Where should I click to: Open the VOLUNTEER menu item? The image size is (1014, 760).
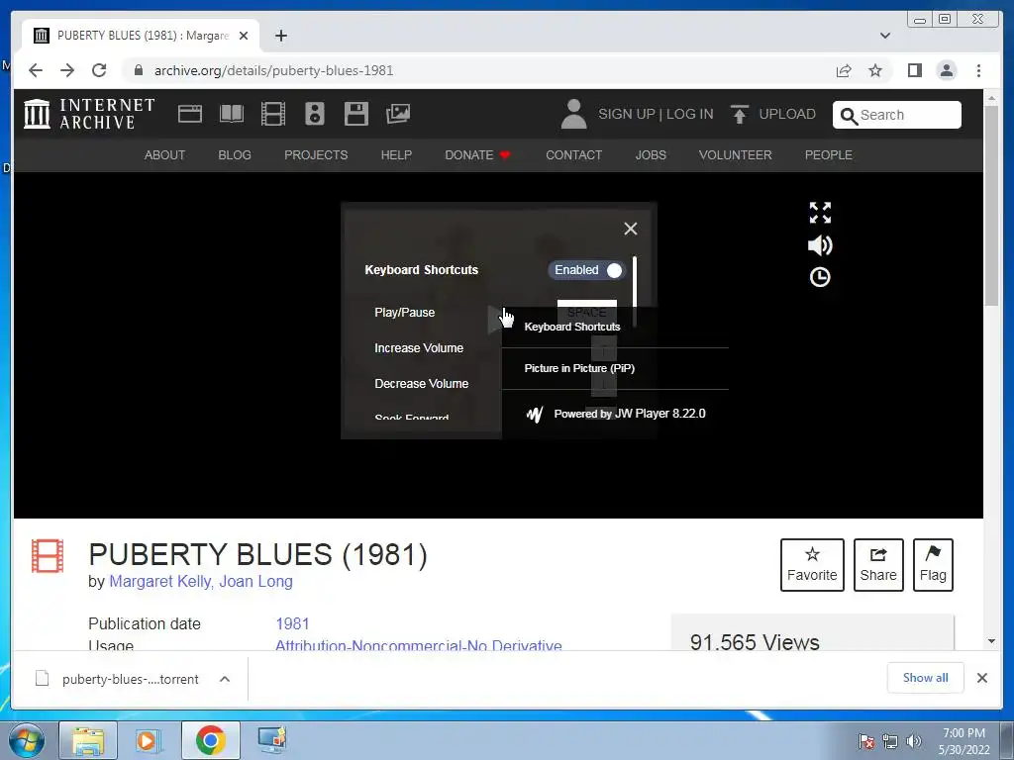point(736,155)
